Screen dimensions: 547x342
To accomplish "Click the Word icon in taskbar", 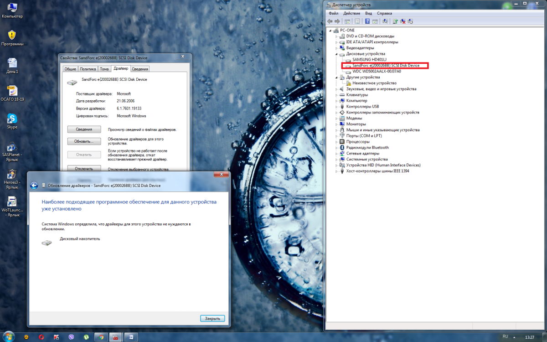I will point(131,337).
